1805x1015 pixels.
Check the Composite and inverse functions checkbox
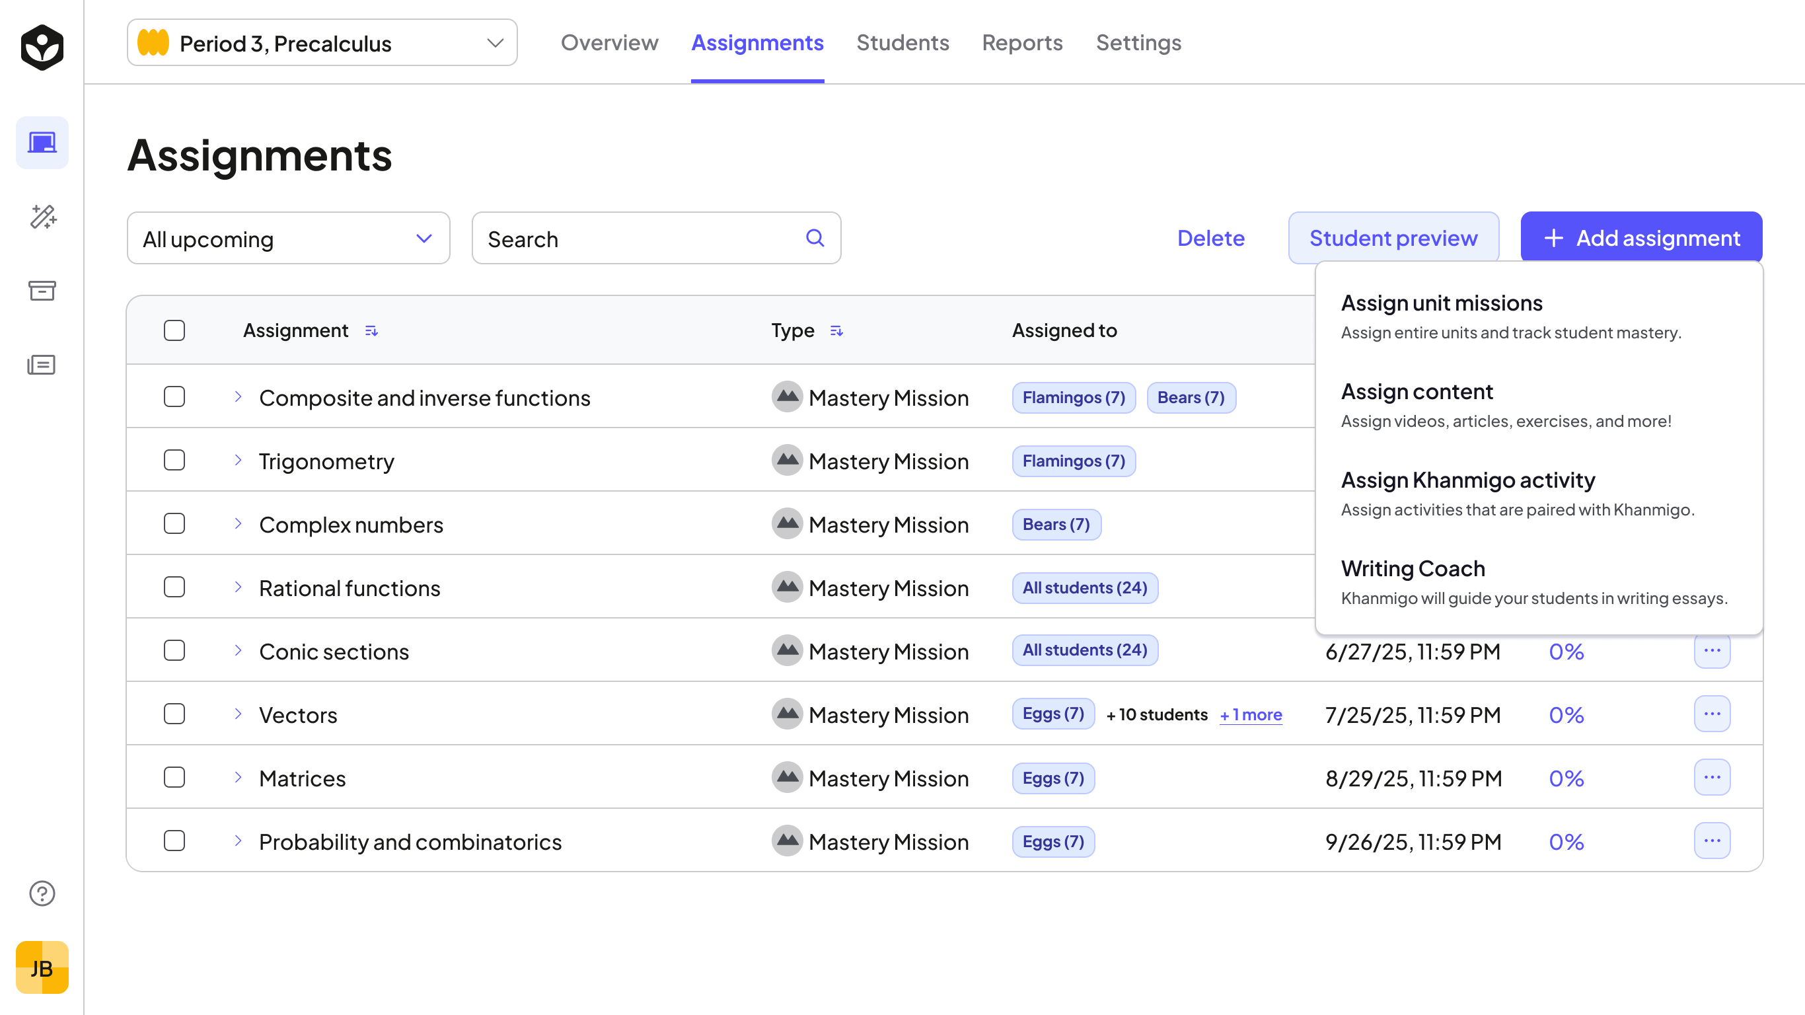pyautogui.click(x=174, y=396)
